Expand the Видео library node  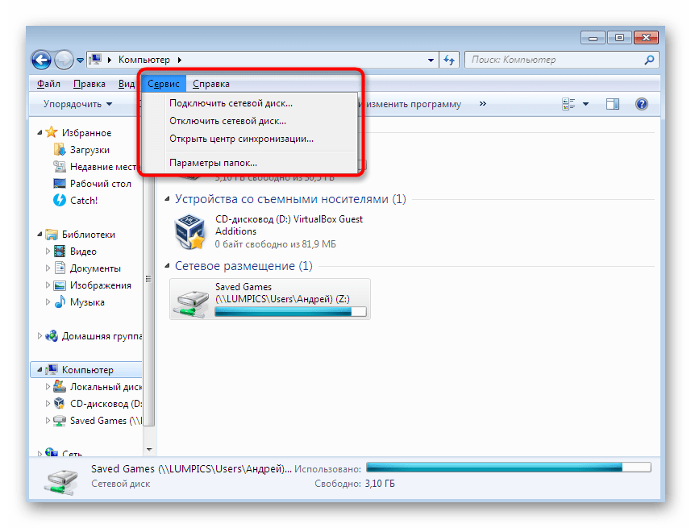48,251
